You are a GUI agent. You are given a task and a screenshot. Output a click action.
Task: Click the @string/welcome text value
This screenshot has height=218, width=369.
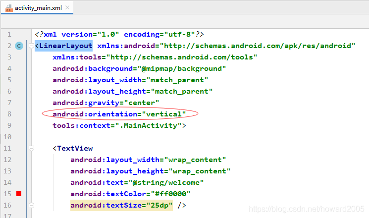pyautogui.click(x=166, y=183)
